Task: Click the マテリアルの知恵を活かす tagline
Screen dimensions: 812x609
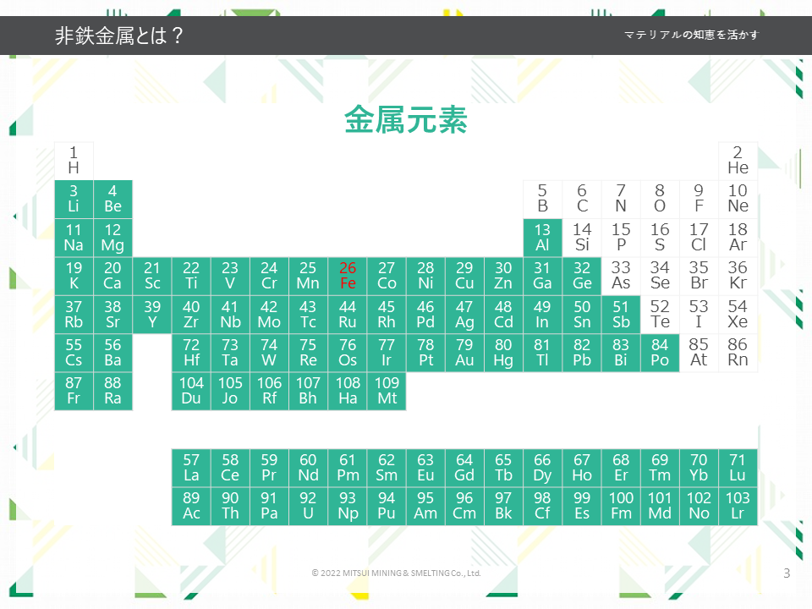Action: [x=691, y=36]
